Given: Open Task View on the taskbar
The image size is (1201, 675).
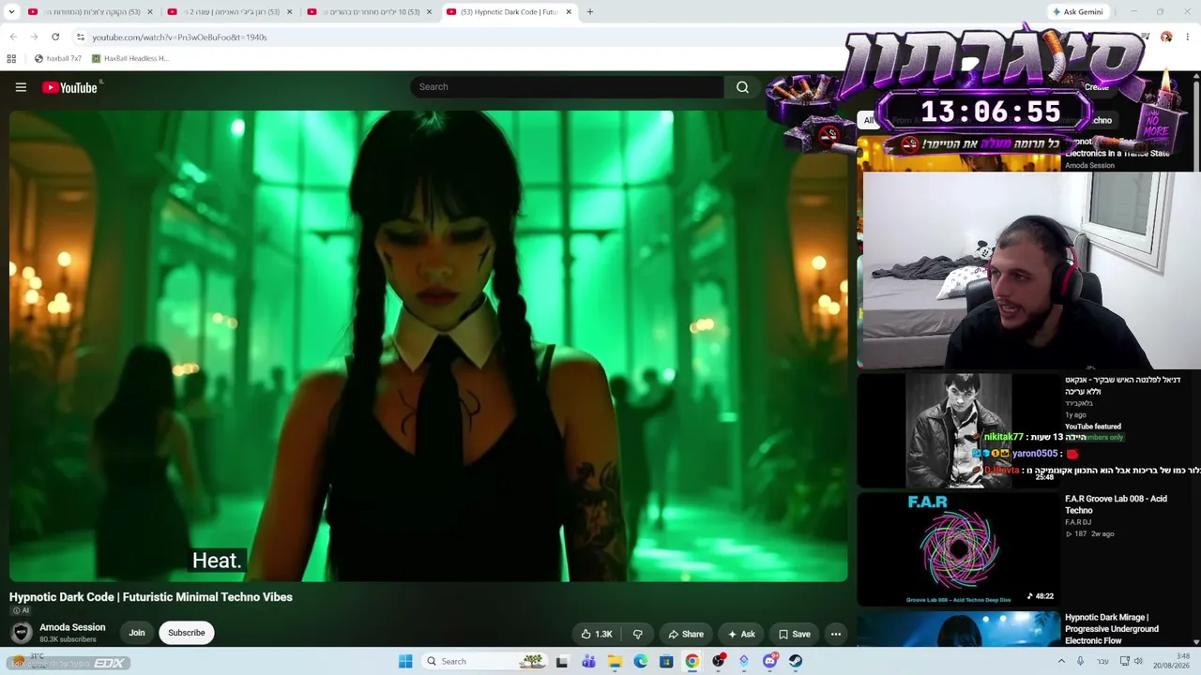Looking at the screenshot, I should (x=562, y=662).
